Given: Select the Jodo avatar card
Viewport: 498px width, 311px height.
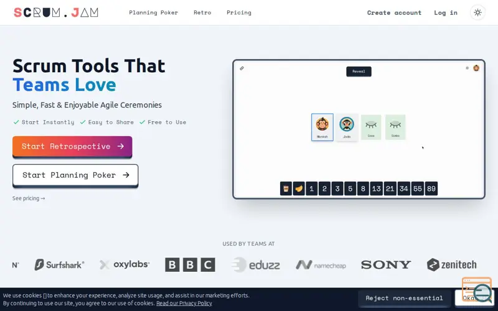Looking at the screenshot, I should (x=347, y=127).
